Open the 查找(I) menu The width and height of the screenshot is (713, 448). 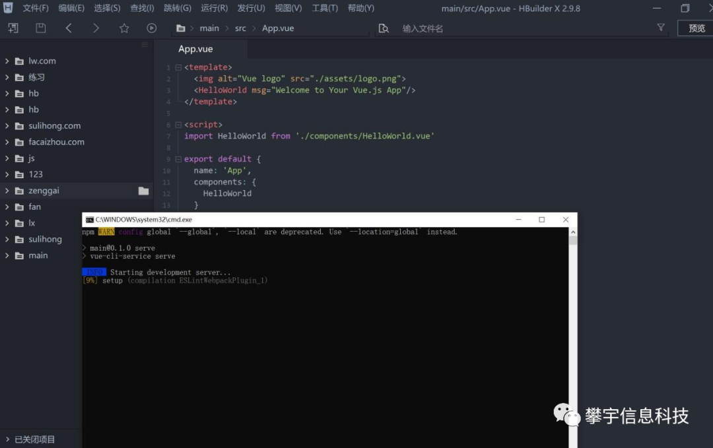click(142, 8)
